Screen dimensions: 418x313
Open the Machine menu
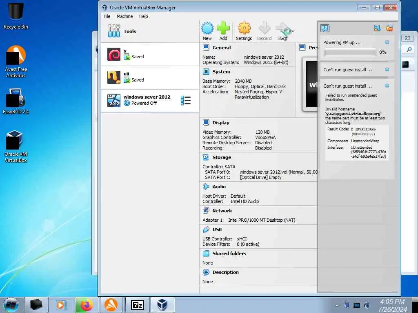pos(125,16)
